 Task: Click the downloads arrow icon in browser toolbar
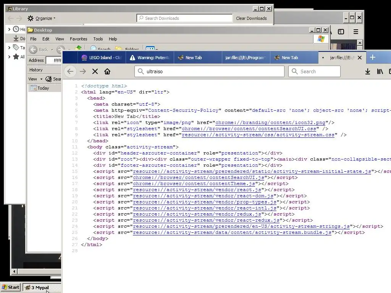tap(368, 71)
